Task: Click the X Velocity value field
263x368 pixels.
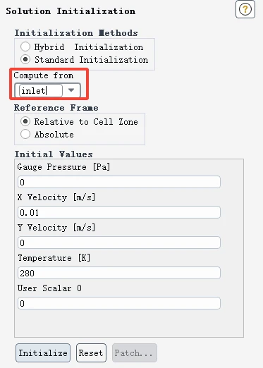Action: tap(119, 212)
